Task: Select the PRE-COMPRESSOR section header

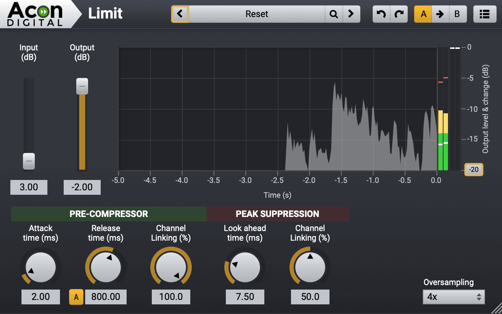Action: click(x=109, y=214)
